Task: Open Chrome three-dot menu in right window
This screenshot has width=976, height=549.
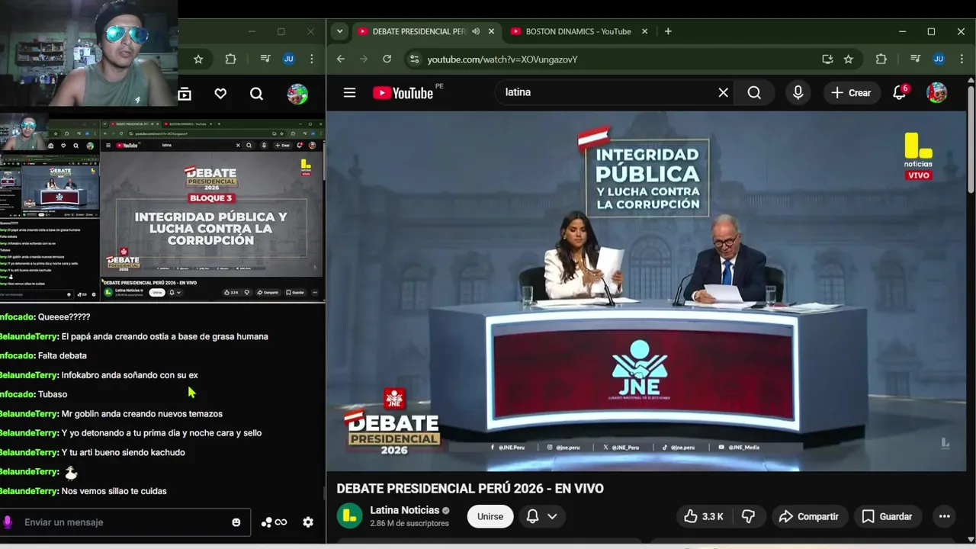Action: point(962,59)
